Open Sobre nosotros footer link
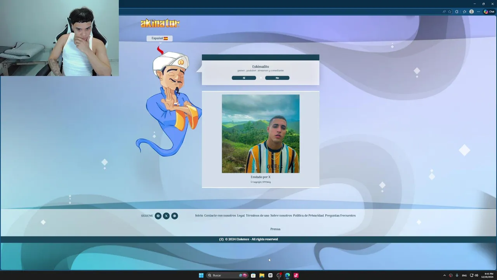Image resolution: width=497 pixels, height=280 pixels. click(x=281, y=215)
